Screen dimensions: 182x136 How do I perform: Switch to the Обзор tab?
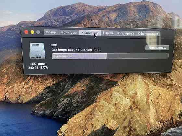(51, 32)
